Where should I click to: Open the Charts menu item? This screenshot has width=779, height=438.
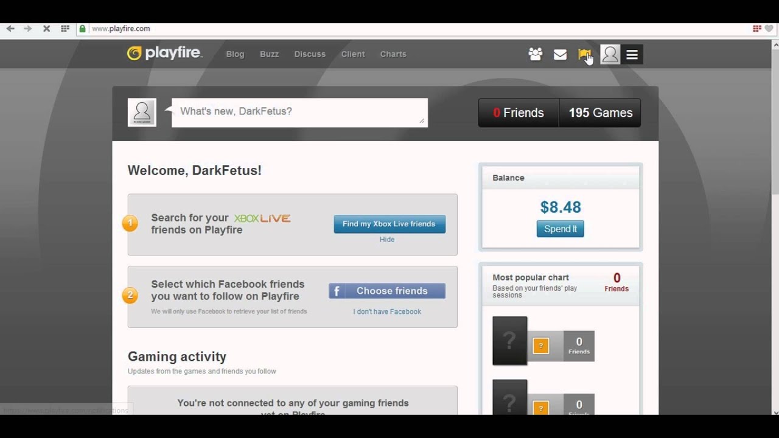click(393, 54)
